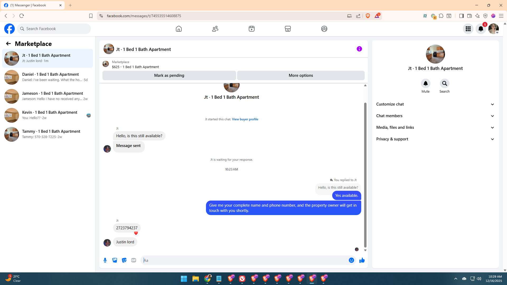
Task: Expand Privacy & support section
Action: click(x=435, y=139)
